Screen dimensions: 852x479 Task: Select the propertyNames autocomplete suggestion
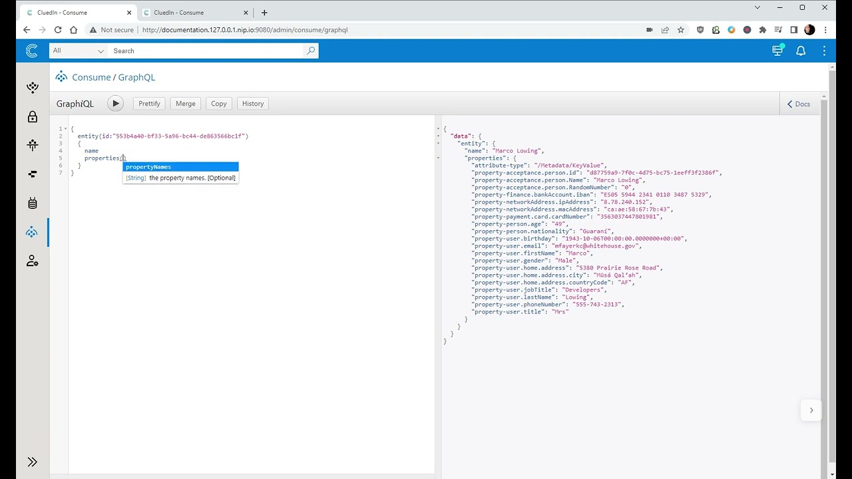180,167
